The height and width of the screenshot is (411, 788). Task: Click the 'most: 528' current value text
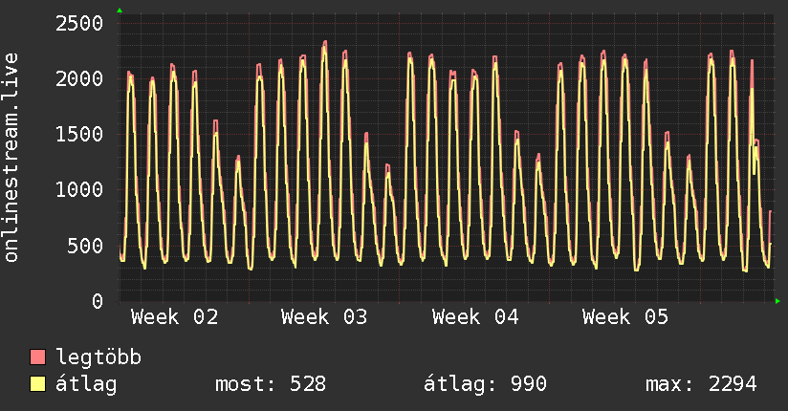[270, 384]
